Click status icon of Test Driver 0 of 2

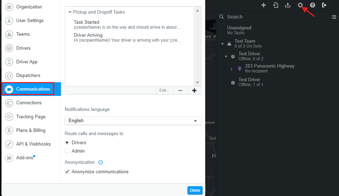click(233, 56)
